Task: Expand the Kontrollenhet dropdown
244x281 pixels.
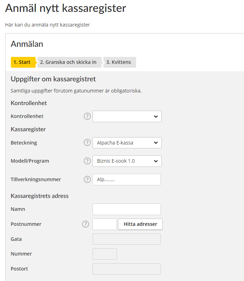Action: click(127, 117)
